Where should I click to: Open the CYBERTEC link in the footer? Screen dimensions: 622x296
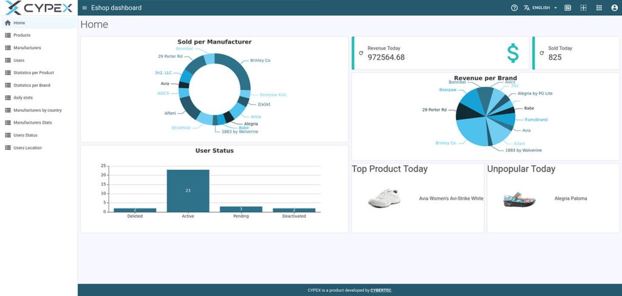point(381,291)
